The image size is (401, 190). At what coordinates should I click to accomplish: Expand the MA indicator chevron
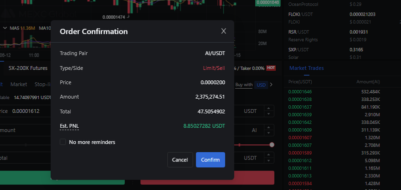coord(5,28)
